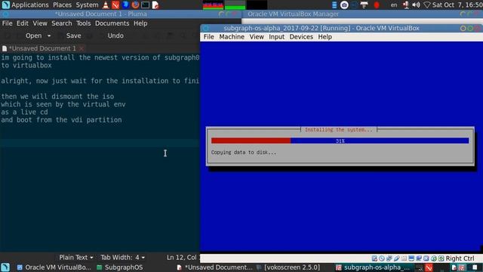Image resolution: width=483 pixels, height=272 pixels.
Task: Click the green system monitor graph
Action: pos(235,5)
